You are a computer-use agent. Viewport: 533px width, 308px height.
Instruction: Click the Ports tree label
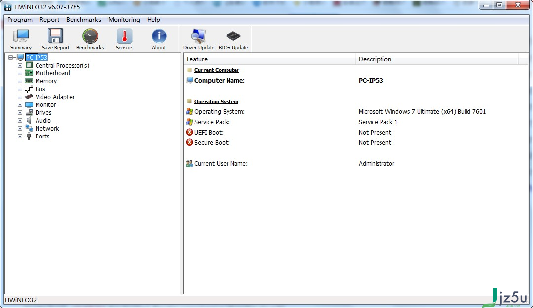[42, 136]
